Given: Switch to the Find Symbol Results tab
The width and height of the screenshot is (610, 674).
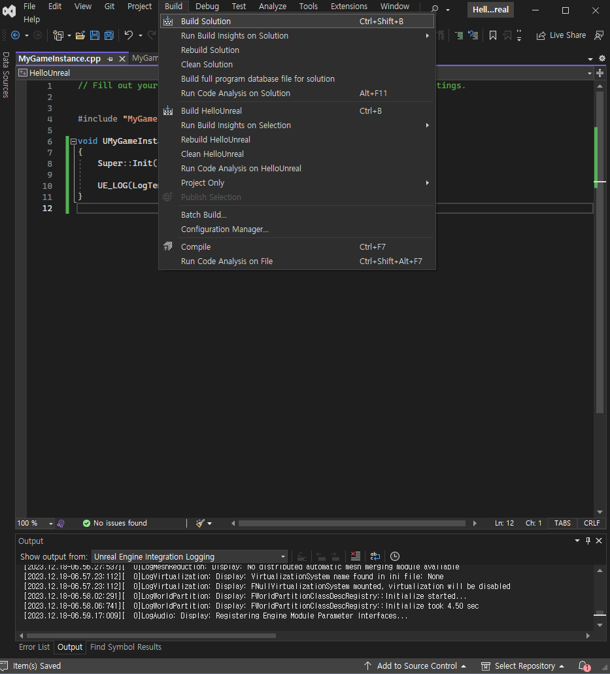Looking at the screenshot, I should pyautogui.click(x=126, y=647).
